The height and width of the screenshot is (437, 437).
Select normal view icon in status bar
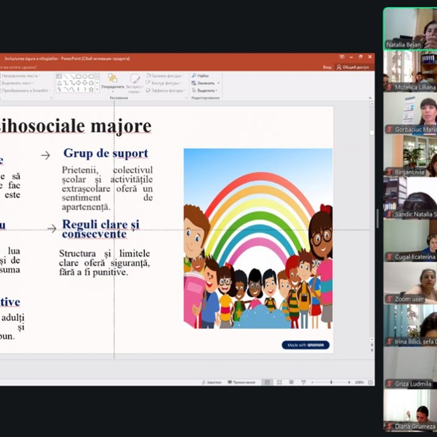coord(268,382)
